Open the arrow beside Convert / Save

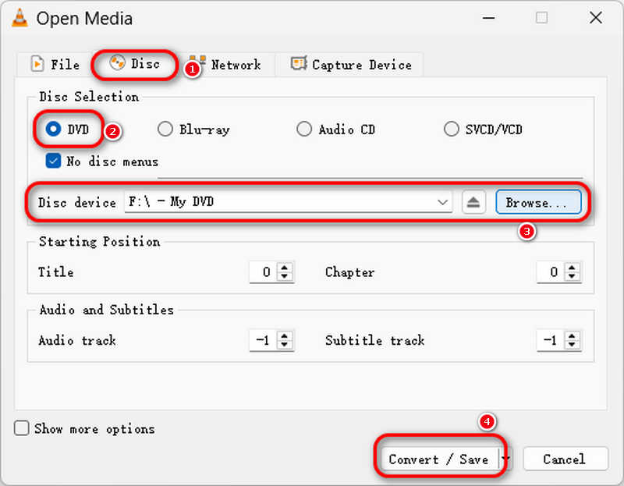tap(506, 459)
